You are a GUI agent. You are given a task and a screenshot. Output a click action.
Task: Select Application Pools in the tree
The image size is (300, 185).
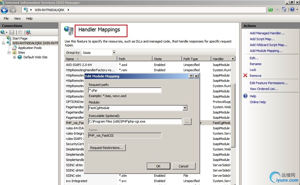click(x=30, y=48)
